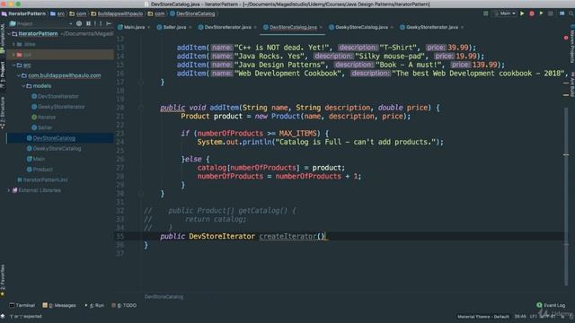Click the Collapse All icon in Project panel
This screenshot has height=323, width=575.
coord(88,23)
